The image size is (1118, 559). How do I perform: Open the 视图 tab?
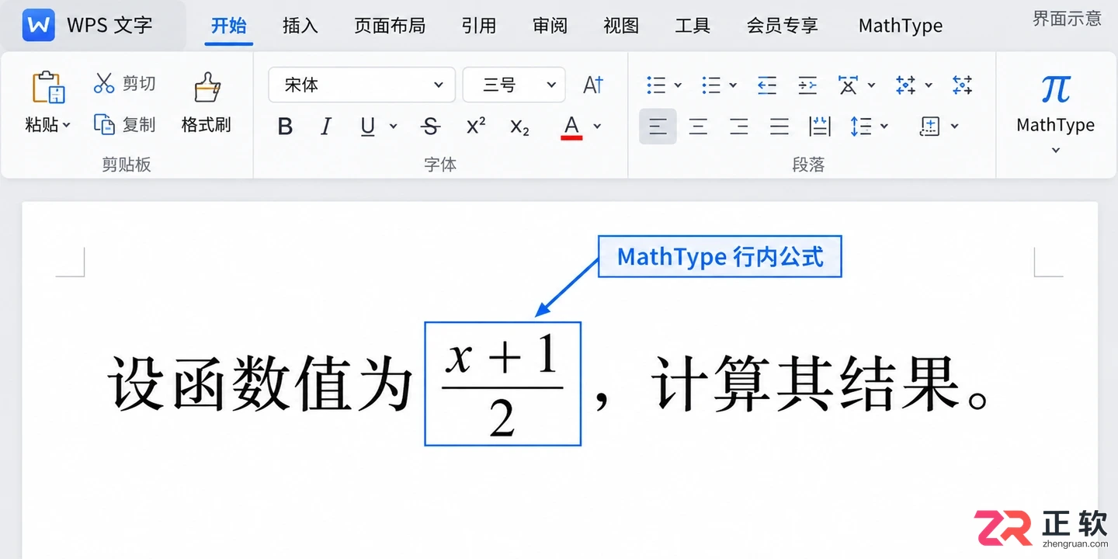pos(621,26)
